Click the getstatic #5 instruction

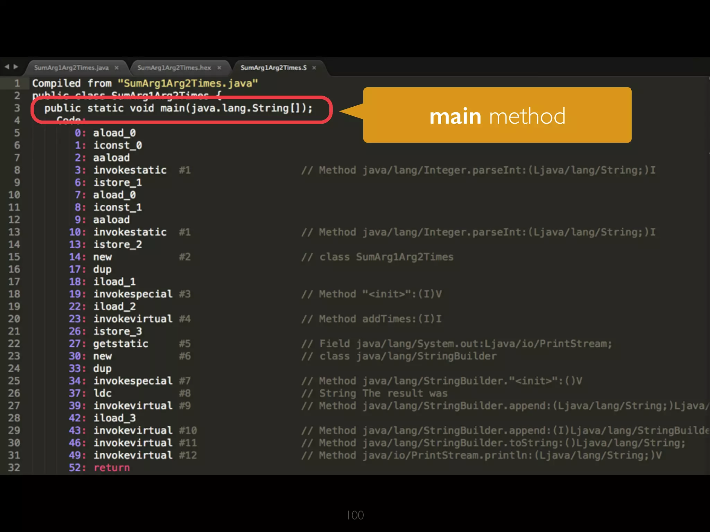[121, 344]
